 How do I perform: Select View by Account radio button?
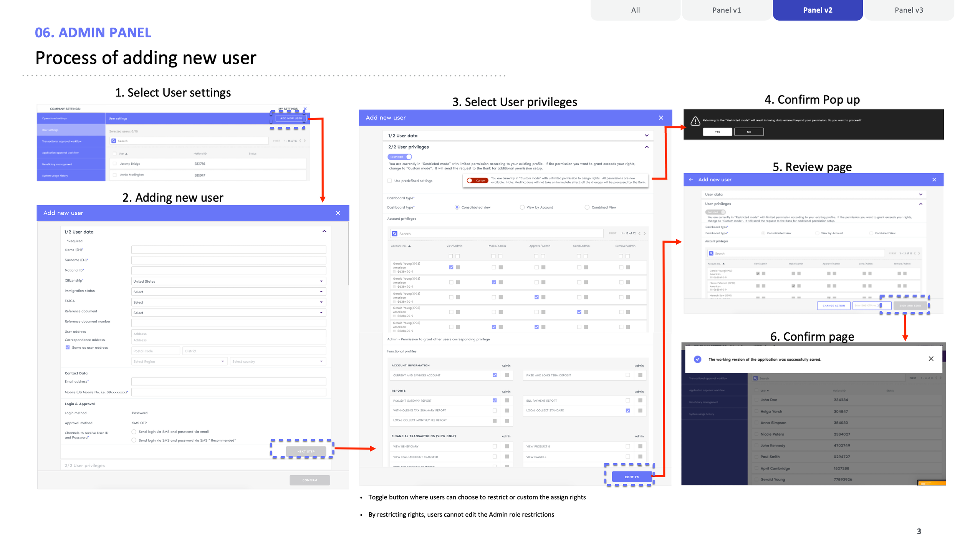click(522, 207)
